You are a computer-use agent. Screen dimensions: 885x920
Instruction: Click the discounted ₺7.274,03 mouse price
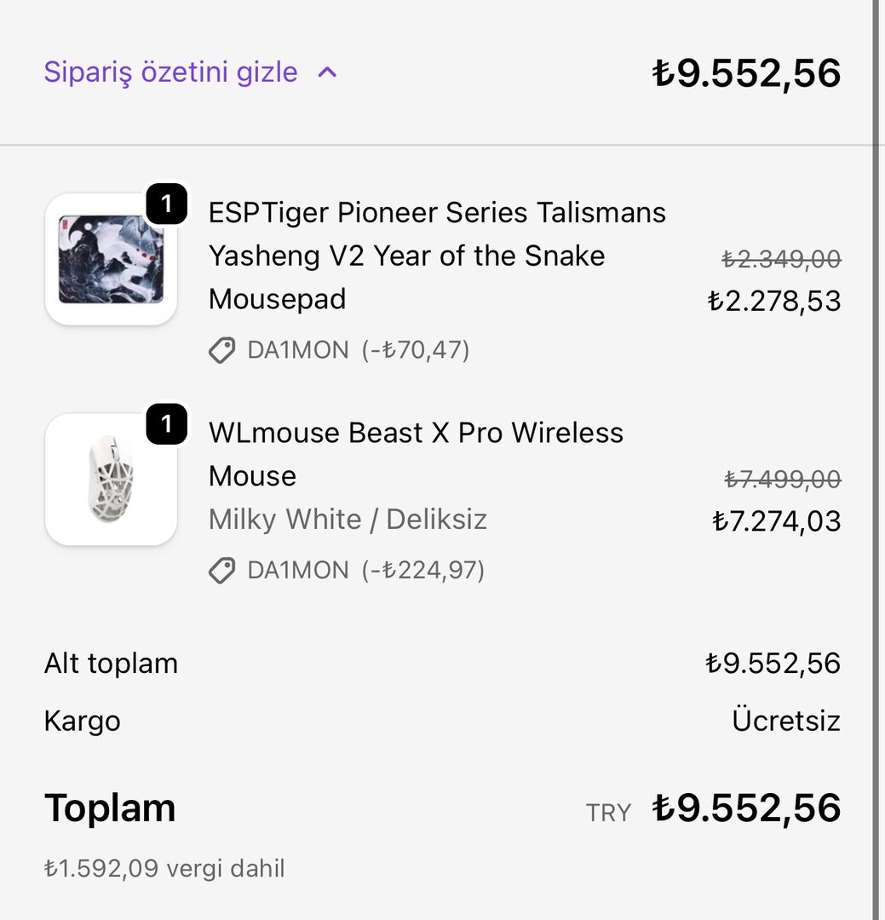[776, 521]
